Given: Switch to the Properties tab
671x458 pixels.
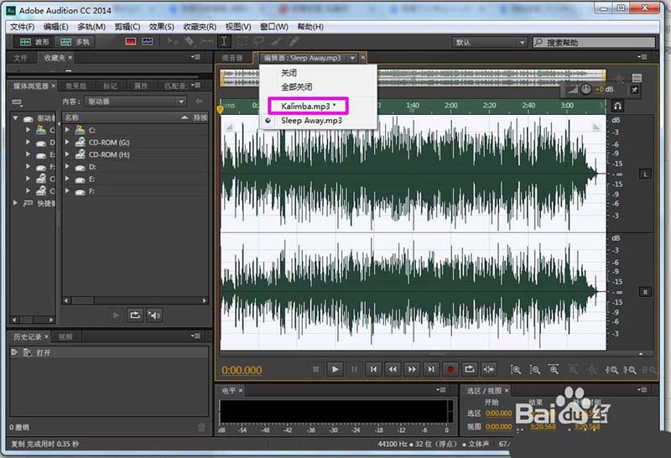Looking at the screenshot, I should pos(141,86).
